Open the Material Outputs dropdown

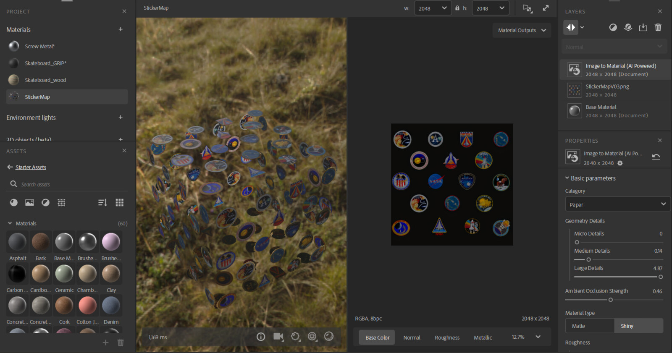[522, 30]
